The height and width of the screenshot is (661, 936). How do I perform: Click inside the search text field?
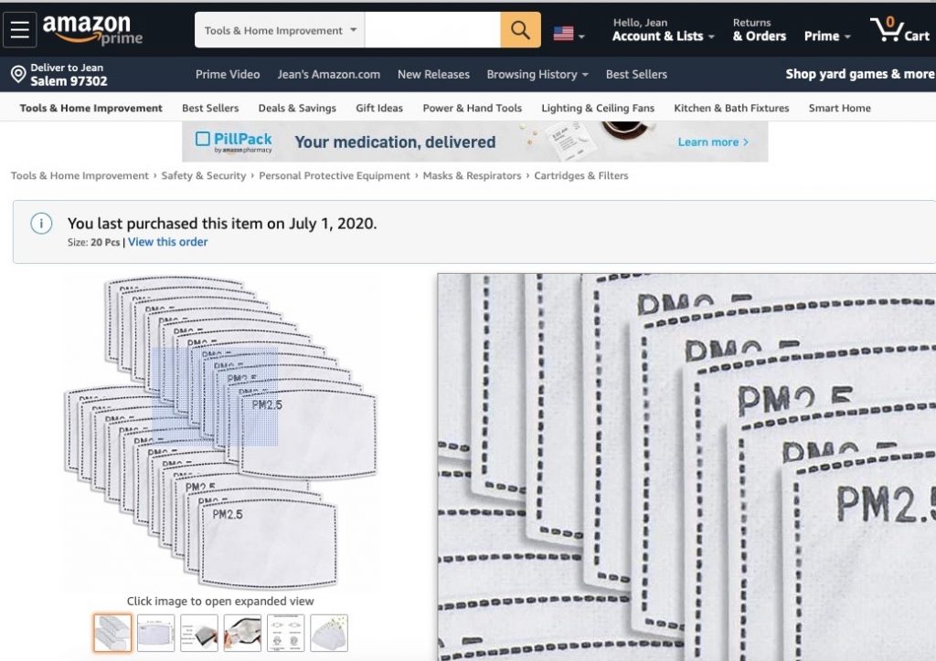click(431, 30)
